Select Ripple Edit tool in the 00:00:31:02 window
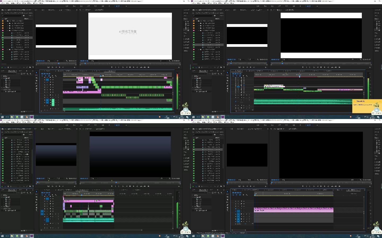The width and height of the screenshot is (382, 238). coord(228,78)
